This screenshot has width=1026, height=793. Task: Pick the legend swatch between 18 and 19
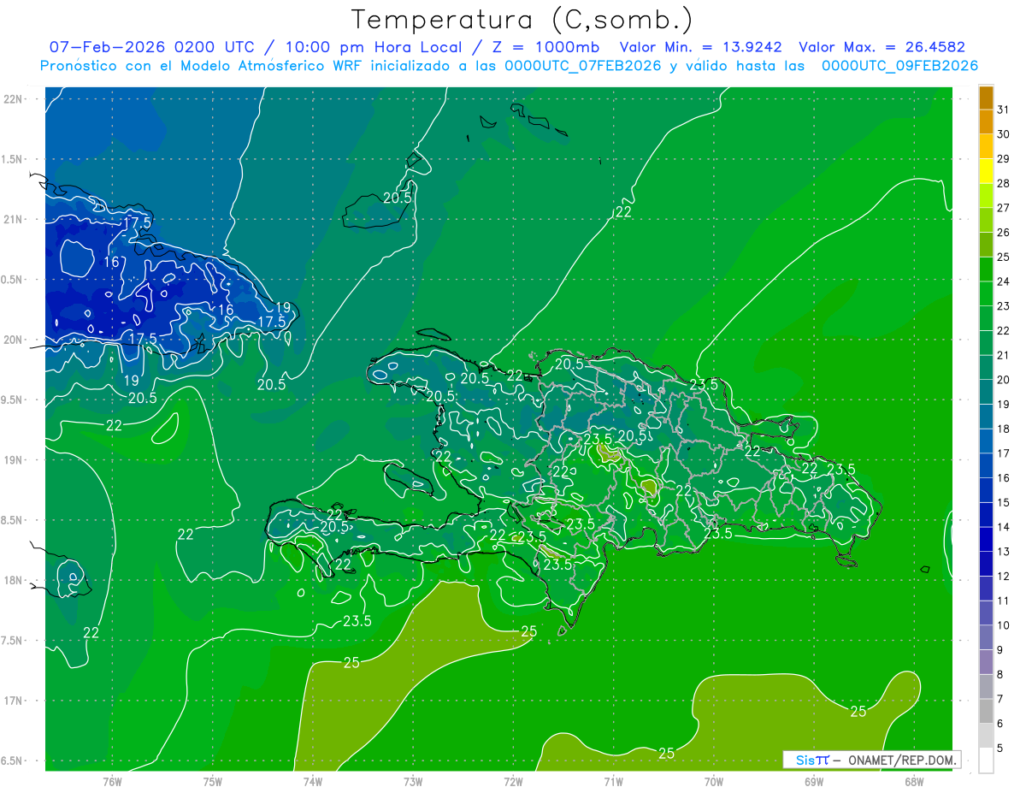point(986,417)
